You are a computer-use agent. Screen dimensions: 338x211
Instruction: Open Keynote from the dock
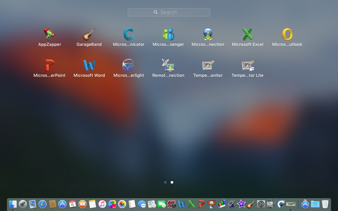point(212,204)
